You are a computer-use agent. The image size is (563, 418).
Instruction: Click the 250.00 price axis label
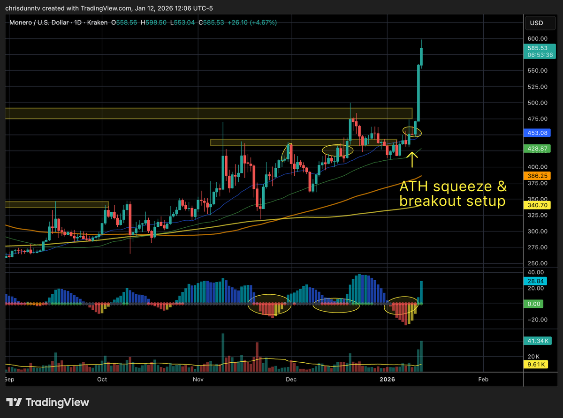click(x=537, y=263)
